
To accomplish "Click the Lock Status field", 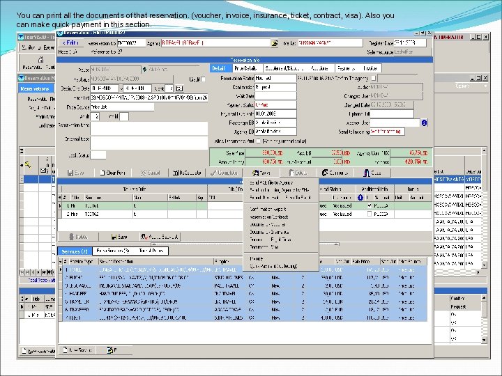I will pos(98,155).
